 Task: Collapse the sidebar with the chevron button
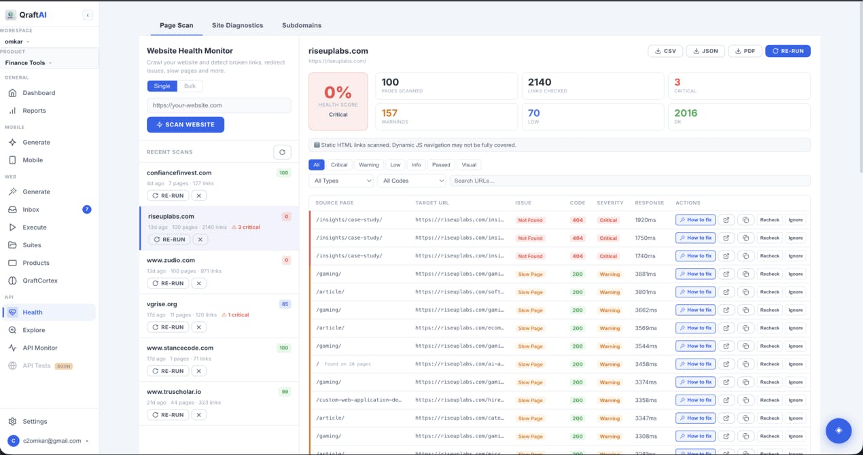click(88, 15)
